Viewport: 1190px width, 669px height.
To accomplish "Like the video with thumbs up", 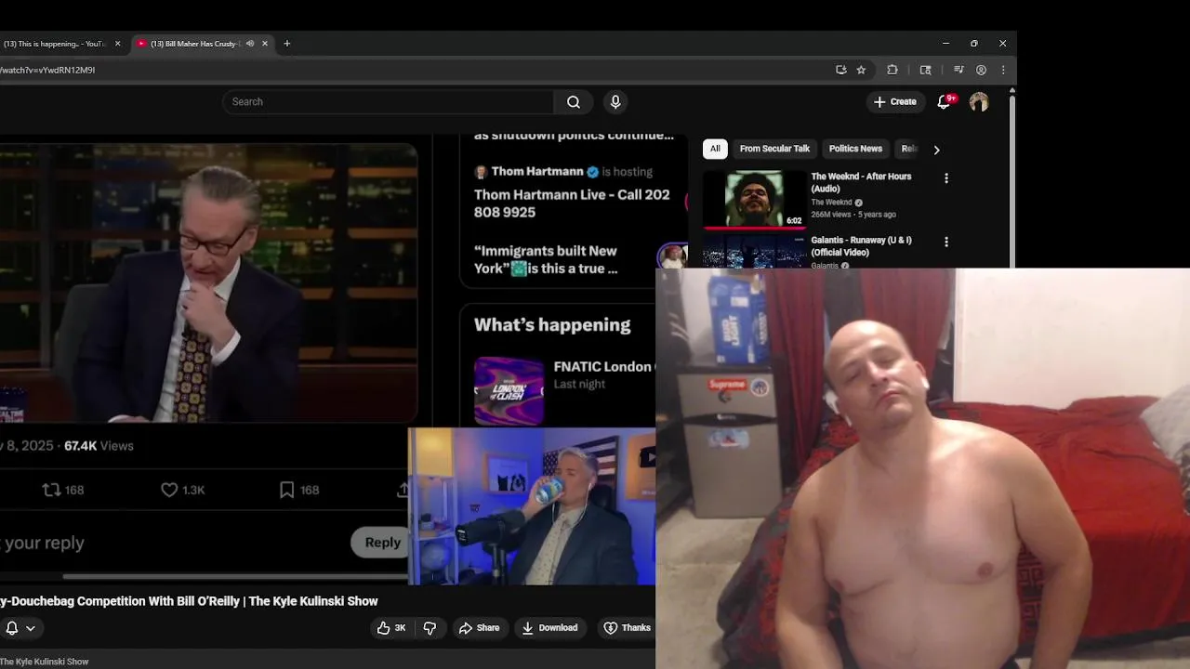I will click(391, 628).
